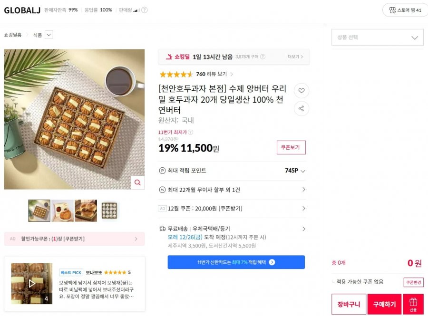The width and height of the screenshot is (428, 316).
Task: Click the 쿠폰보기 button
Action: (x=291, y=147)
